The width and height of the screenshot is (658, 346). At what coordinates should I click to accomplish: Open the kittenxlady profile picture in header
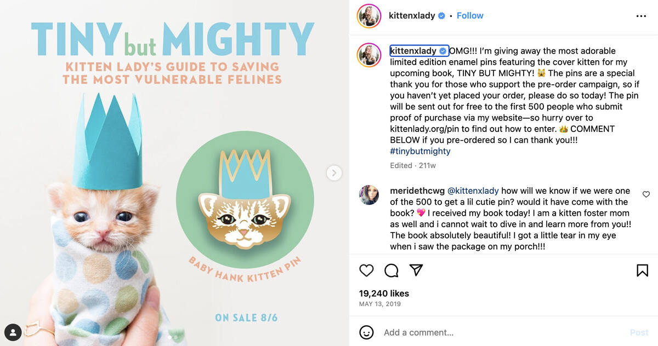[x=369, y=16]
